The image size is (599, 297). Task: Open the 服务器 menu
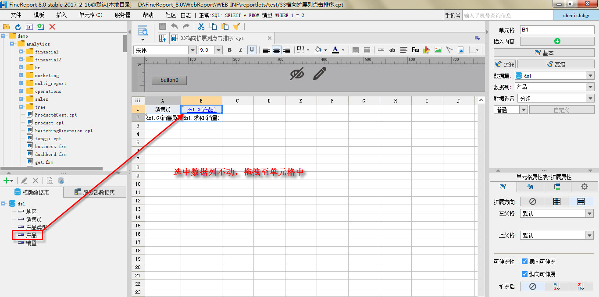[x=123, y=15]
